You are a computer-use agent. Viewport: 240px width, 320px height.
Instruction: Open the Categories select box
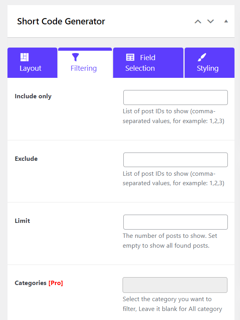click(175, 285)
